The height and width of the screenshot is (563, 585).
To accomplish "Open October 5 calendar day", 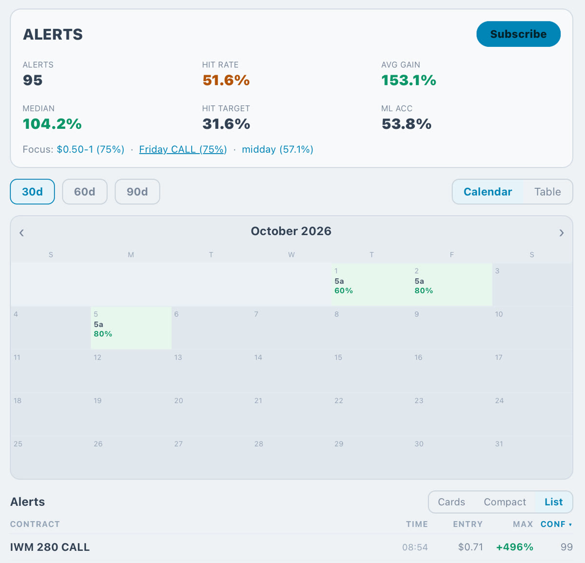I will [131, 328].
